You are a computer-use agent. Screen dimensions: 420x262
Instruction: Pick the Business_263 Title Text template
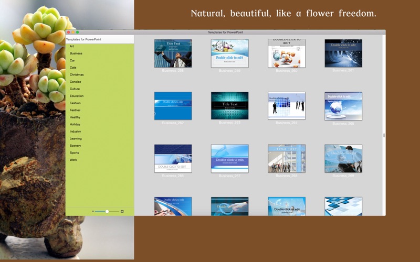point(229,106)
